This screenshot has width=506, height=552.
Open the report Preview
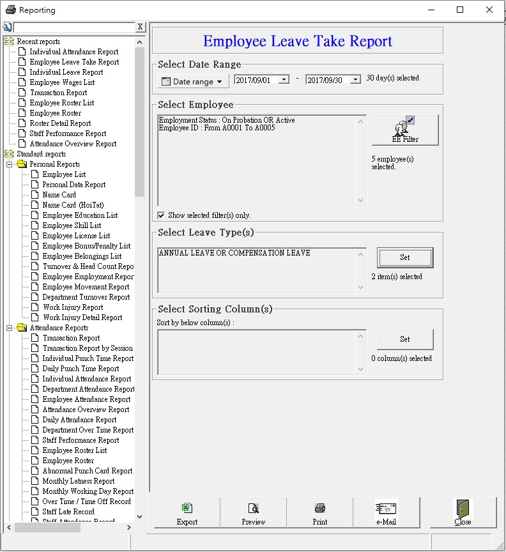tap(254, 513)
